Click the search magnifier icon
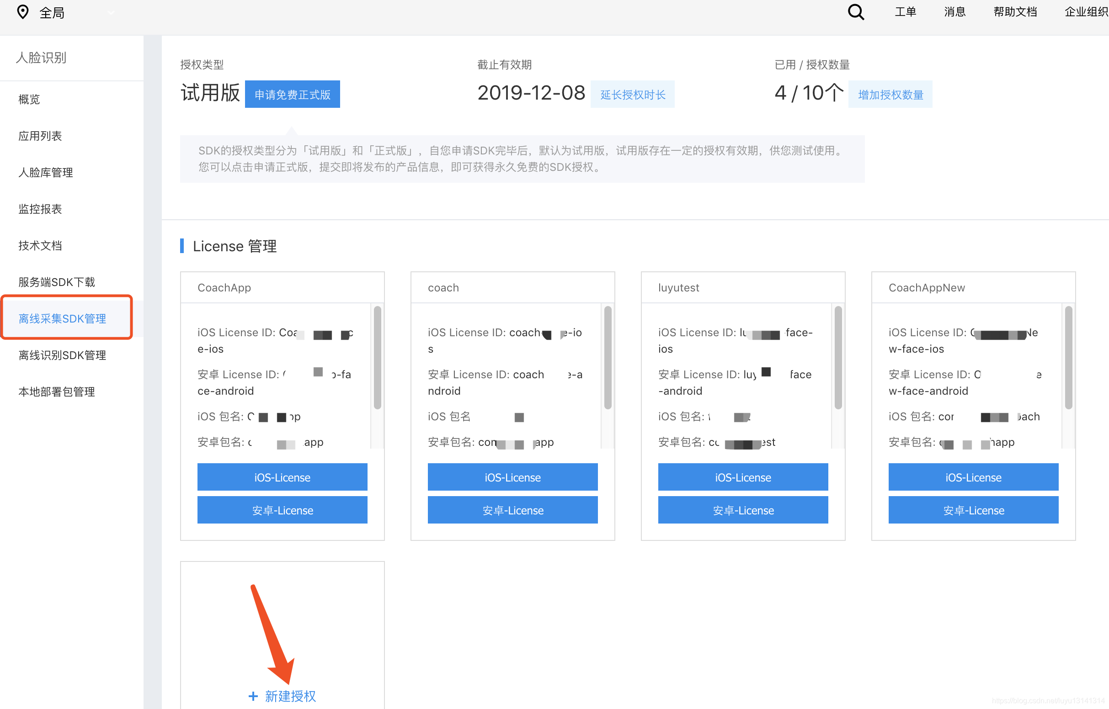Screen dimensions: 1109x709 click(x=855, y=12)
